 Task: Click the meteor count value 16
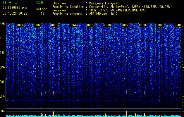point(42,13)
